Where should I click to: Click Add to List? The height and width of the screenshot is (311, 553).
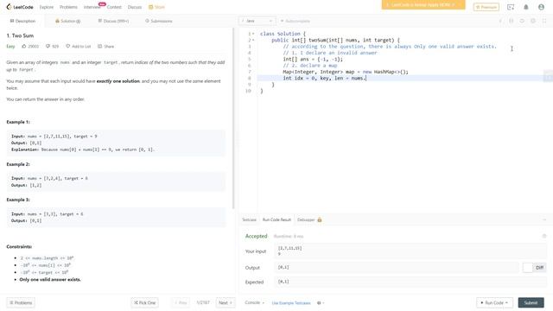(x=79, y=46)
